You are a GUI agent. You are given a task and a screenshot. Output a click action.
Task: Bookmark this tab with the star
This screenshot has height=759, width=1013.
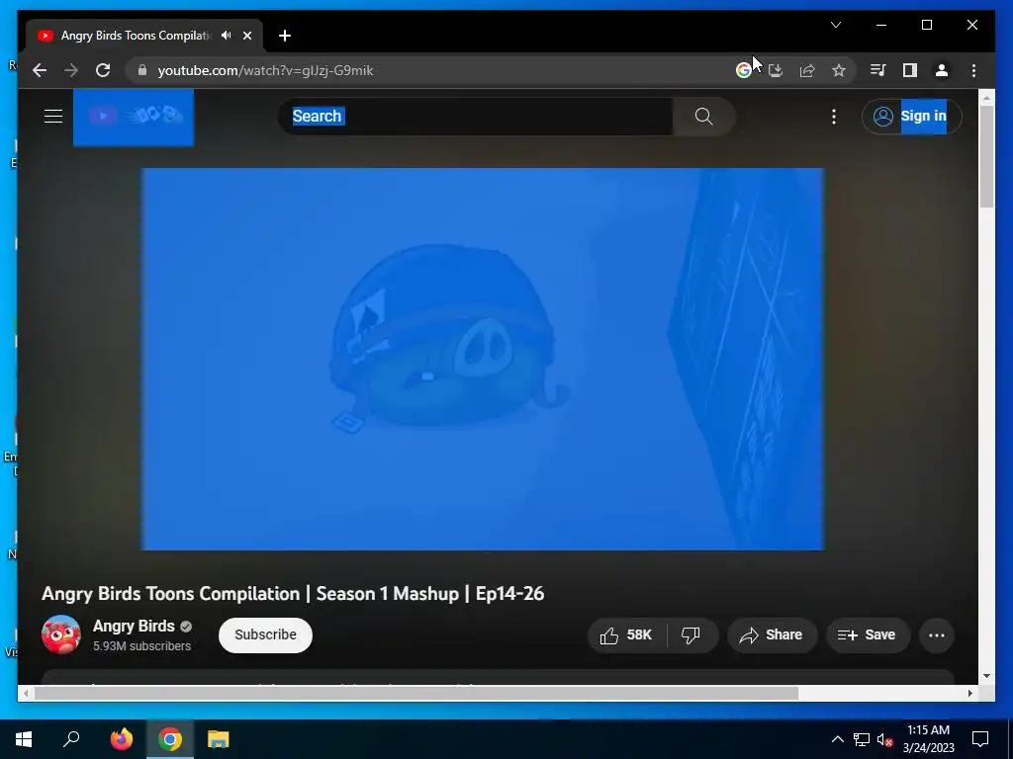tap(839, 70)
